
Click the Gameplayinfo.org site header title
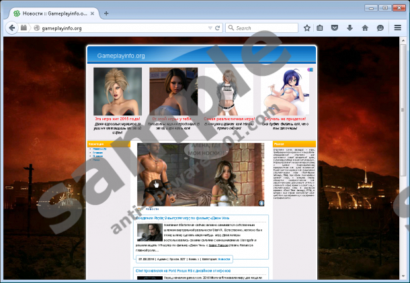point(121,56)
